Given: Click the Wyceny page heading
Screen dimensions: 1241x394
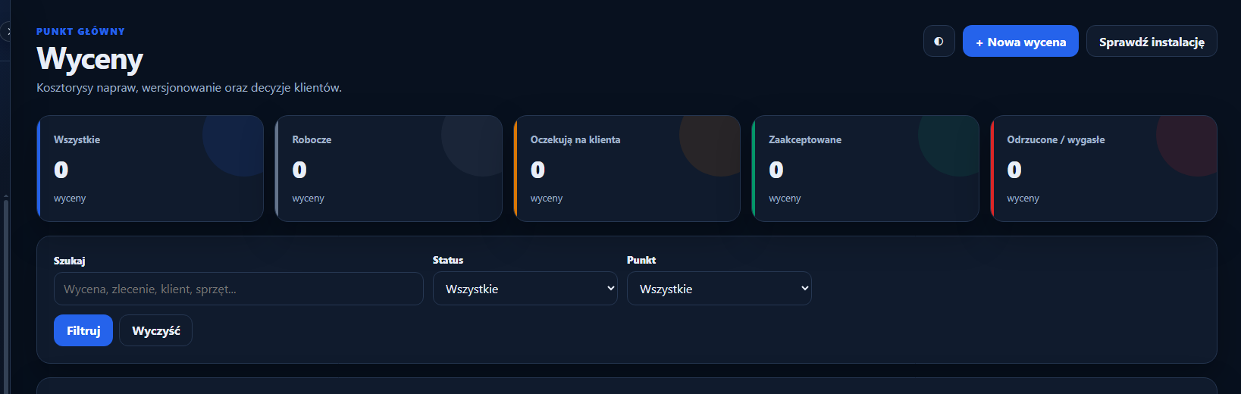Looking at the screenshot, I should pyautogui.click(x=89, y=59).
